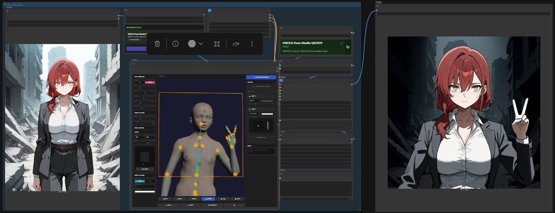
Task: Click the blue button atop Pose Studio's right panel
Action: pyautogui.click(x=261, y=77)
